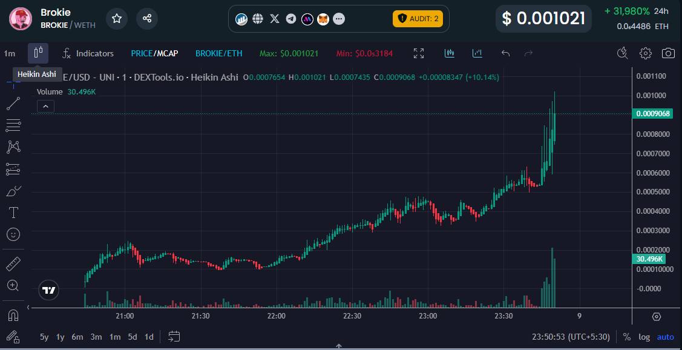
Task: Click the Volume 30.496K legend
Action: (x=66, y=92)
